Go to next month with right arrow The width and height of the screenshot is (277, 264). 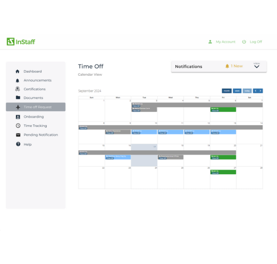point(260,91)
